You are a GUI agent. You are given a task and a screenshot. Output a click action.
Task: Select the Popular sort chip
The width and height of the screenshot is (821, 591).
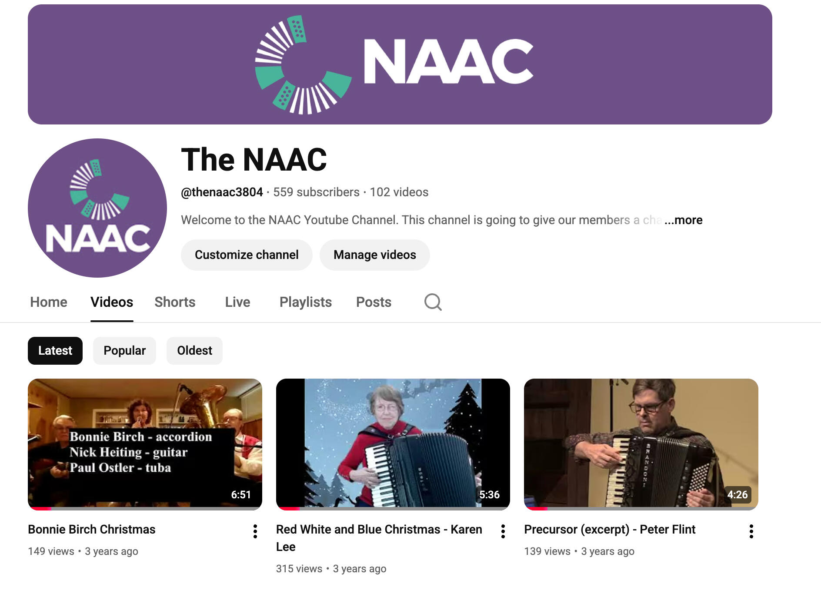tap(124, 351)
